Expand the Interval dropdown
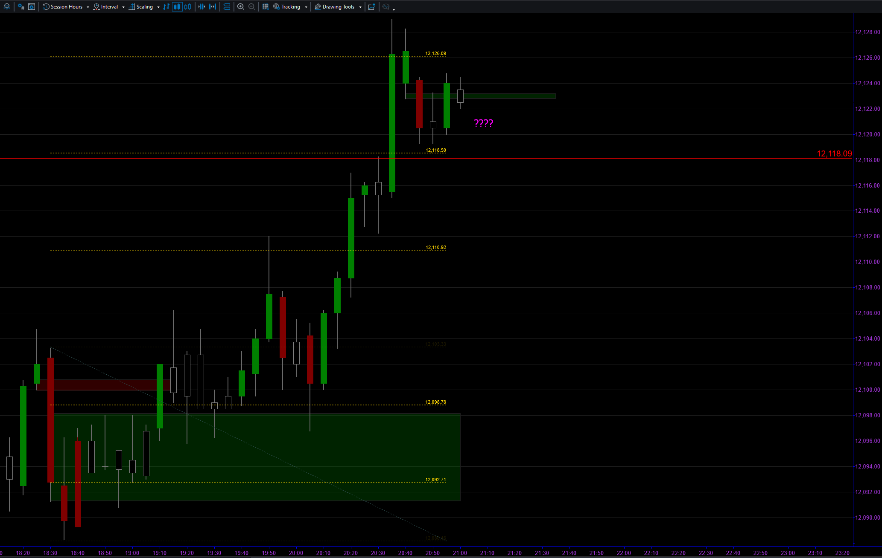This screenshot has width=882, height=558. (x=109, y=6)
